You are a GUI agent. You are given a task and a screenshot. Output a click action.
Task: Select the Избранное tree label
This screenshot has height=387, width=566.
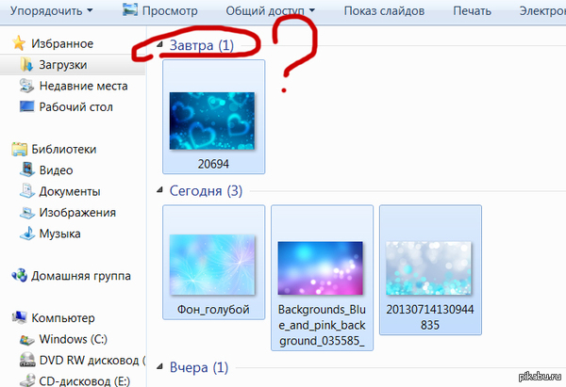62,43
